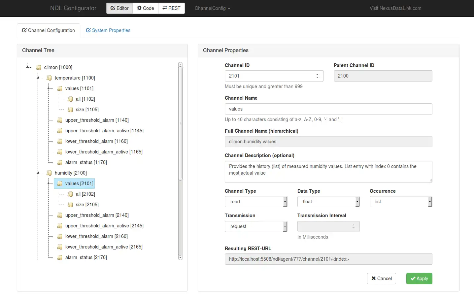Screen dimensions: 474x299
Task: Open the Channel Type dropdown
Action: click(256, 202)
